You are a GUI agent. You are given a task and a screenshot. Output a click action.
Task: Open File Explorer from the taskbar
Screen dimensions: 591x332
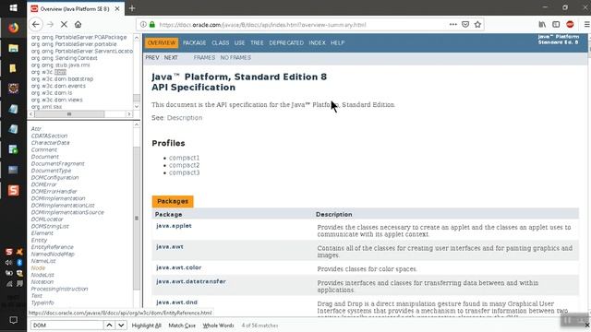click(x=13, y=48)
